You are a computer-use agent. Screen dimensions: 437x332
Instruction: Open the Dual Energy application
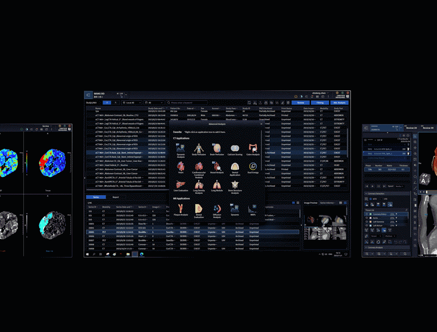(x=253, y=167)
